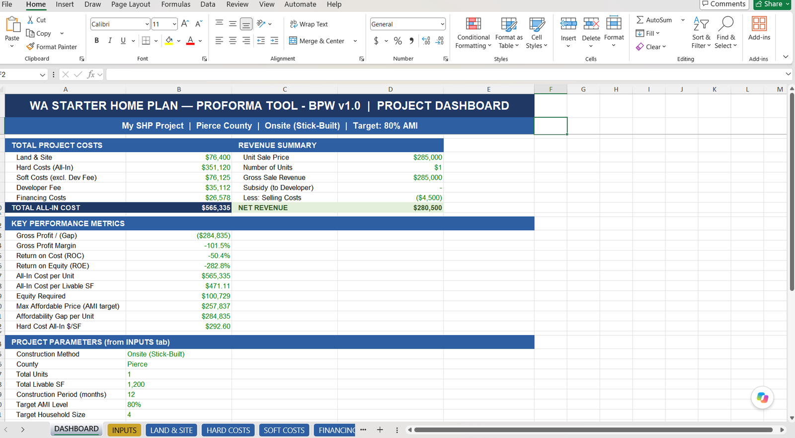Open Conditional Formatting menu

tap(474, 33)
